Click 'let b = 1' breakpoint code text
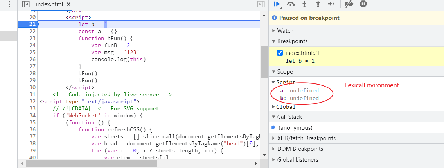The width and height of the screenshot is (444, 168). [x=300, y=61]
